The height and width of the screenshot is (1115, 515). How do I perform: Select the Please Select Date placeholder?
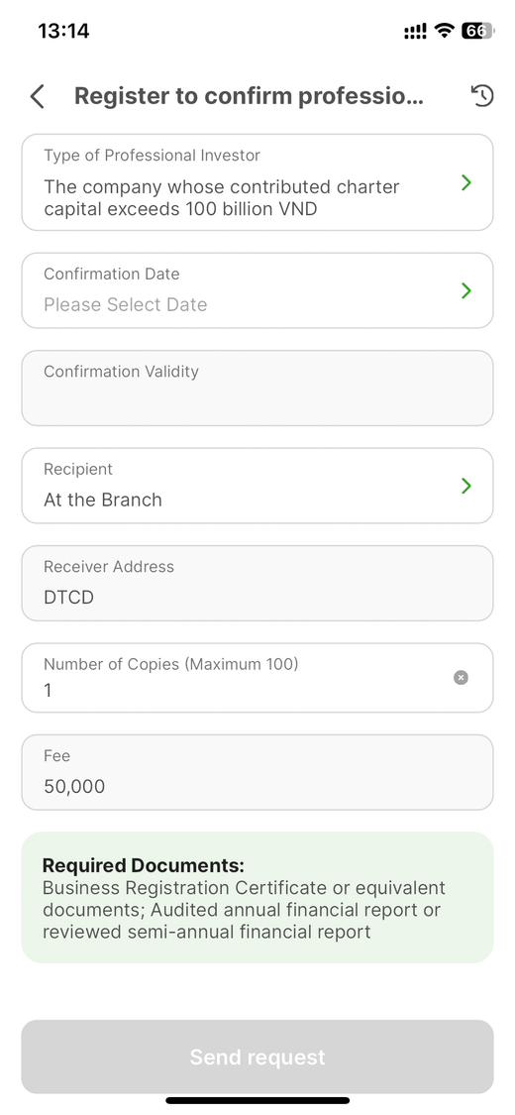[126, 304]
